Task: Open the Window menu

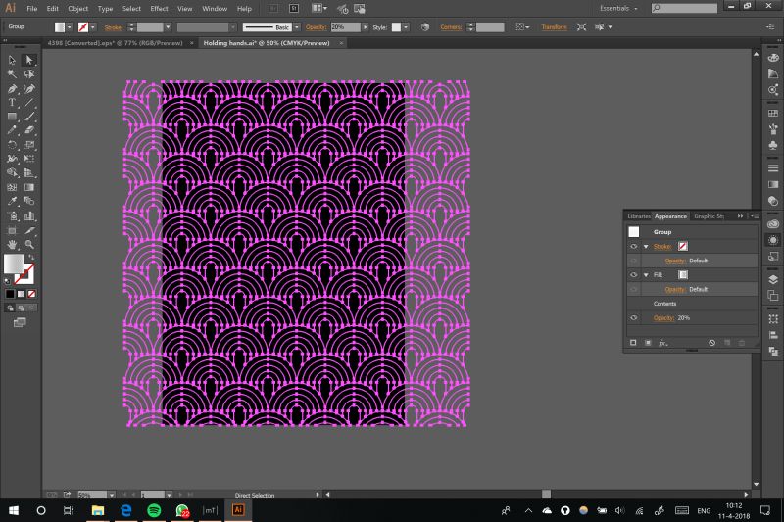Action: (215, 9)
